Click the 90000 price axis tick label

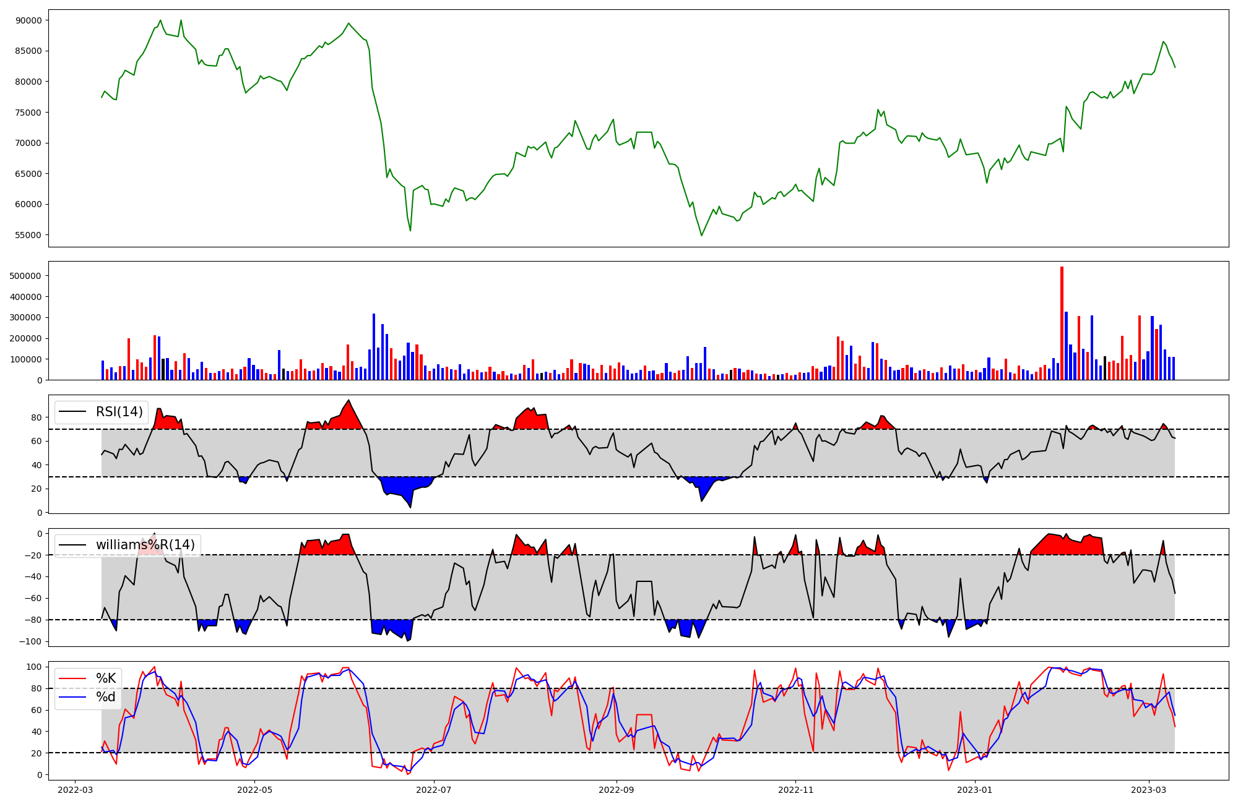(x=28, y=20)
